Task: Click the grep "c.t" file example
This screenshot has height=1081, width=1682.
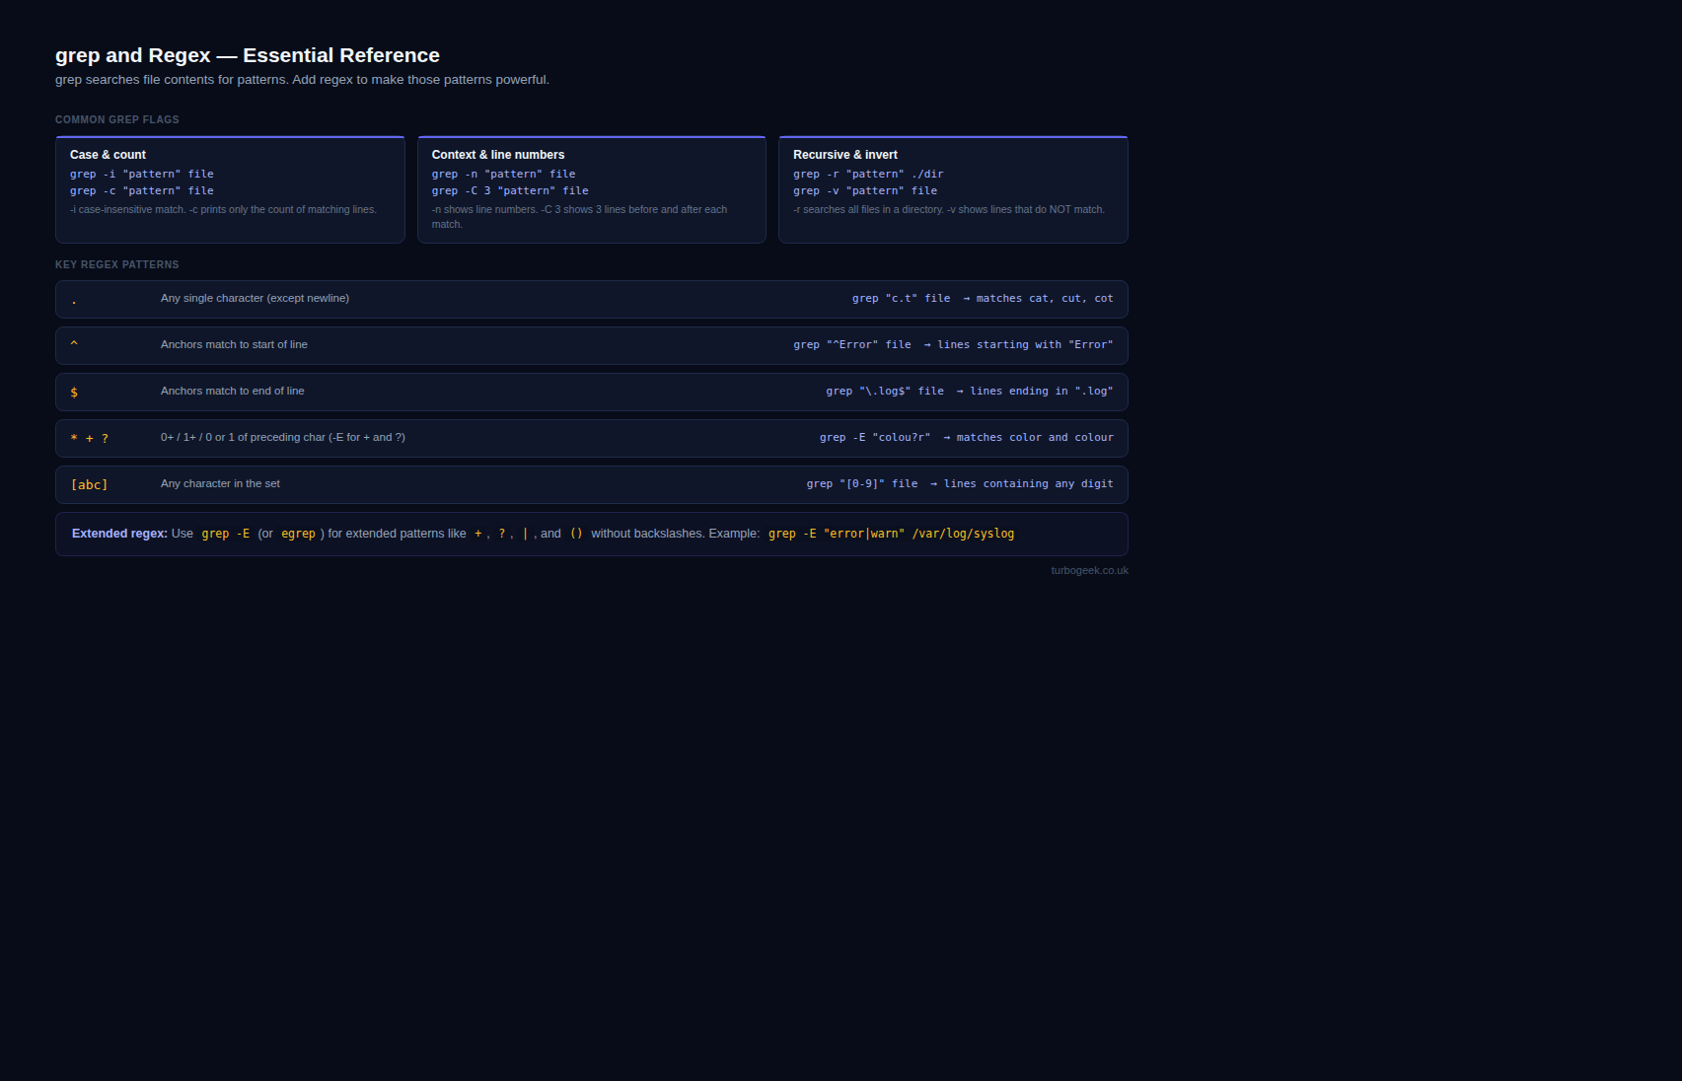Action: coord(901,299)
